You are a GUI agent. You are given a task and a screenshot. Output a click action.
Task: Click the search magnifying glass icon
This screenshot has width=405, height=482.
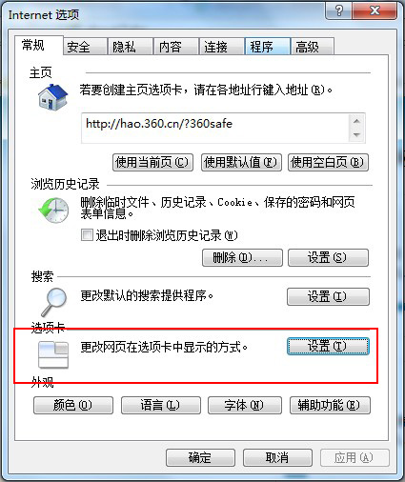point(54,302)
